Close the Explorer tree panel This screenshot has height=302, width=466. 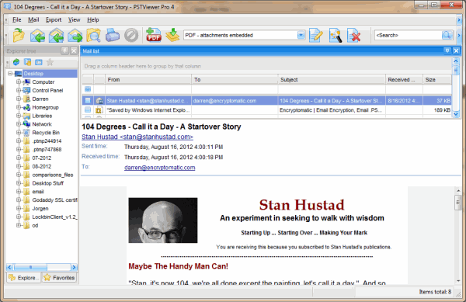pos(74,51)
